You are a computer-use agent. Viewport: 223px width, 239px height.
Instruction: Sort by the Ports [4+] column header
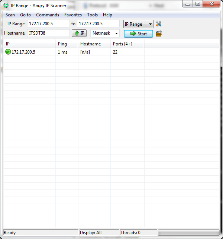127,44
